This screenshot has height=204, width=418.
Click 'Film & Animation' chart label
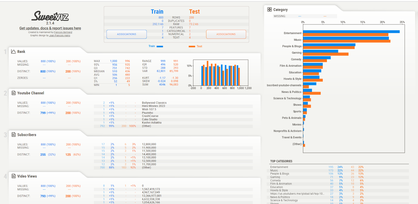[291, 66]
